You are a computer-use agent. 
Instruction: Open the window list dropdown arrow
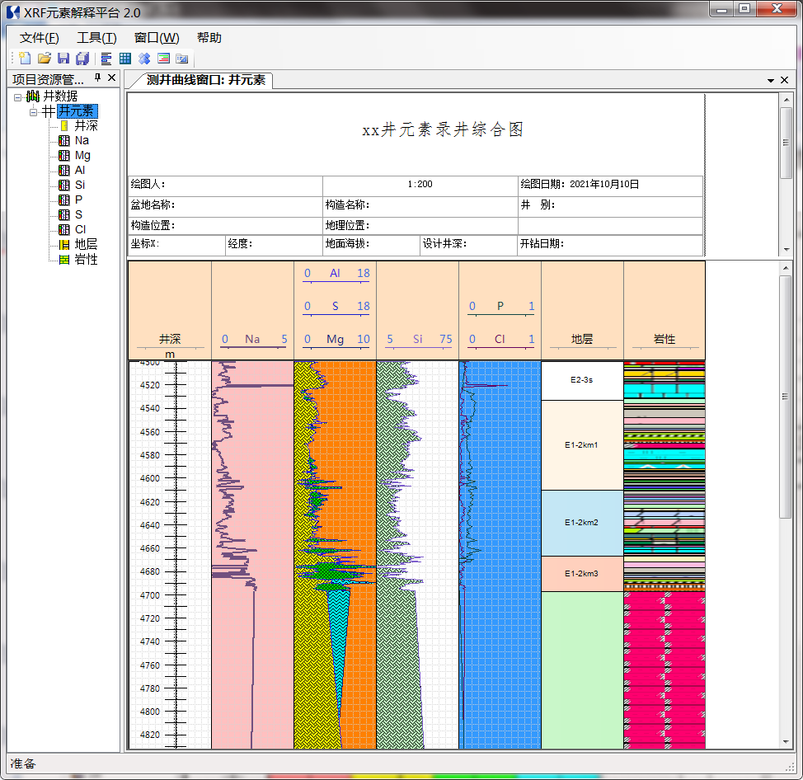[x=771, y=80]
